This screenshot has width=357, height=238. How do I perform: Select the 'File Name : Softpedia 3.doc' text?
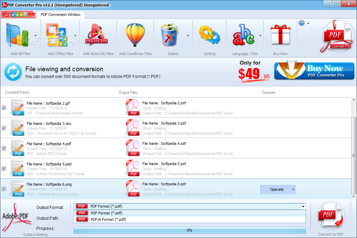click(x=49, y=124)
